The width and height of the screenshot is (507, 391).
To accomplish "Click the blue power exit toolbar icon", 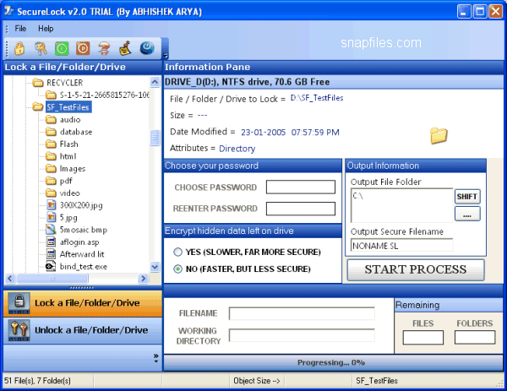I will [147, 48].
